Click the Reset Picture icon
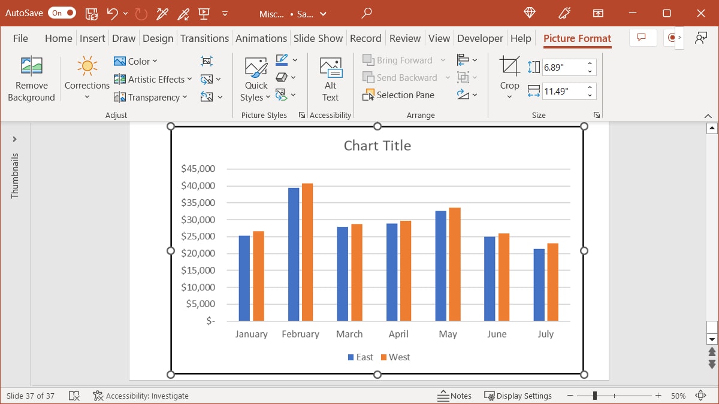The width and height of the screenshot is (719, 404). click(207, 96)
